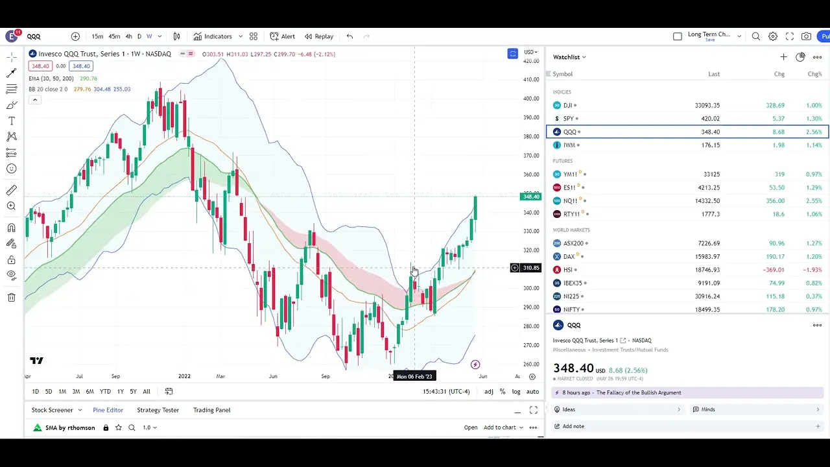830x467 pixels.
Task: Click the Add note field
Action: (x=687, y=426)
